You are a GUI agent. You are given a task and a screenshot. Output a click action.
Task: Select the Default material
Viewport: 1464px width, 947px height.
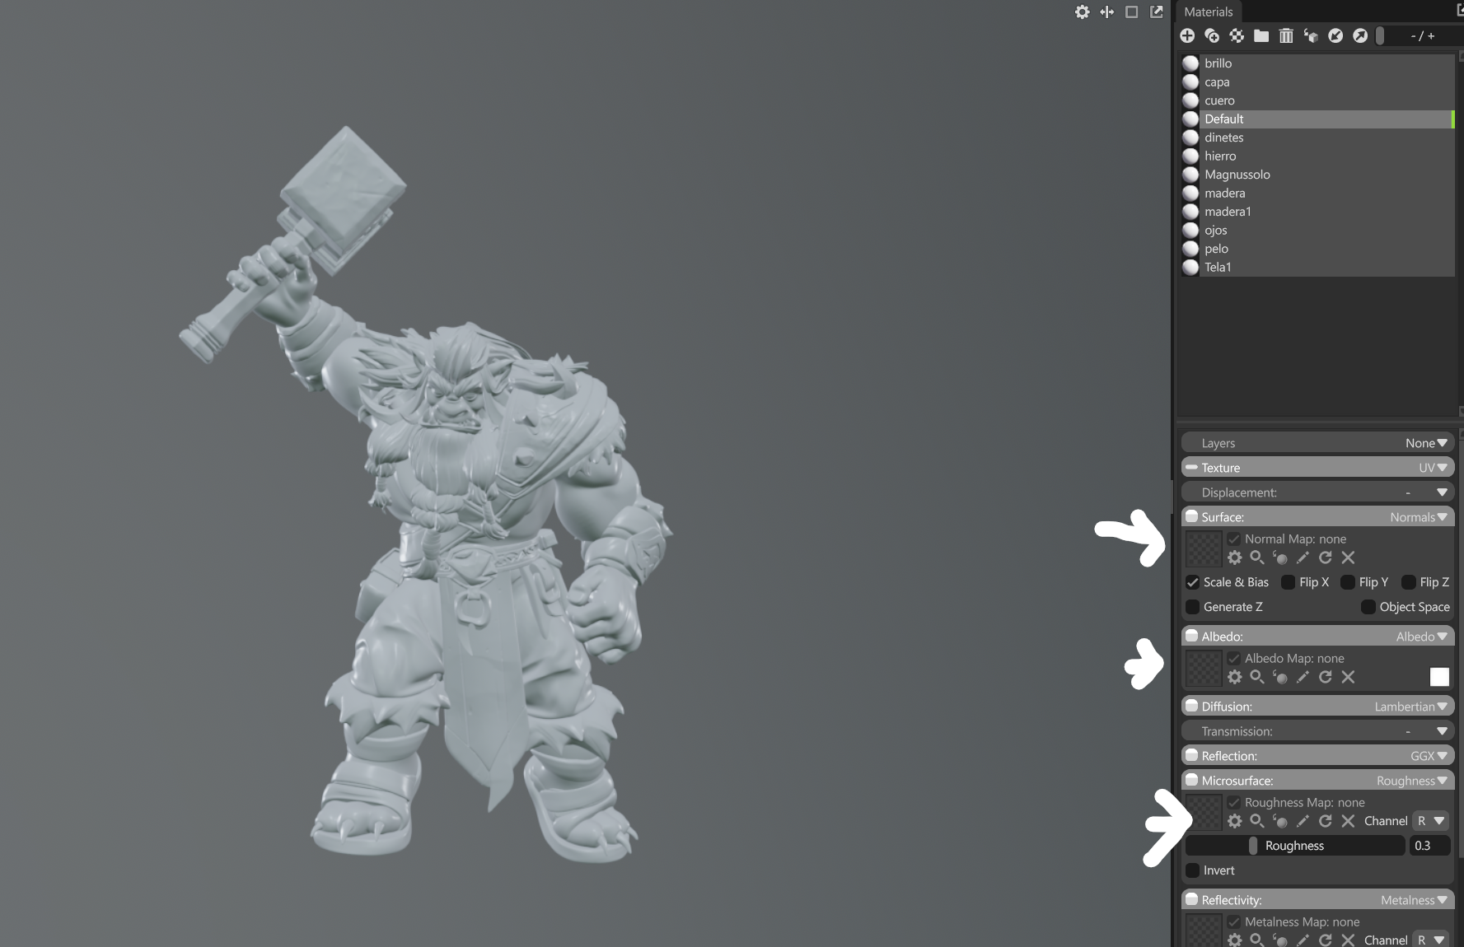(x=1317, y=119)
